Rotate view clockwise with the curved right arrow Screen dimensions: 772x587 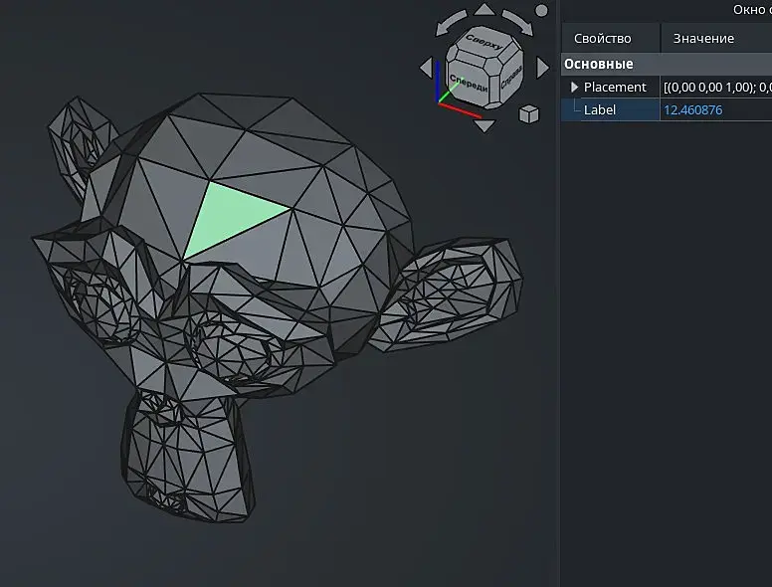click(x=518, y=23)
